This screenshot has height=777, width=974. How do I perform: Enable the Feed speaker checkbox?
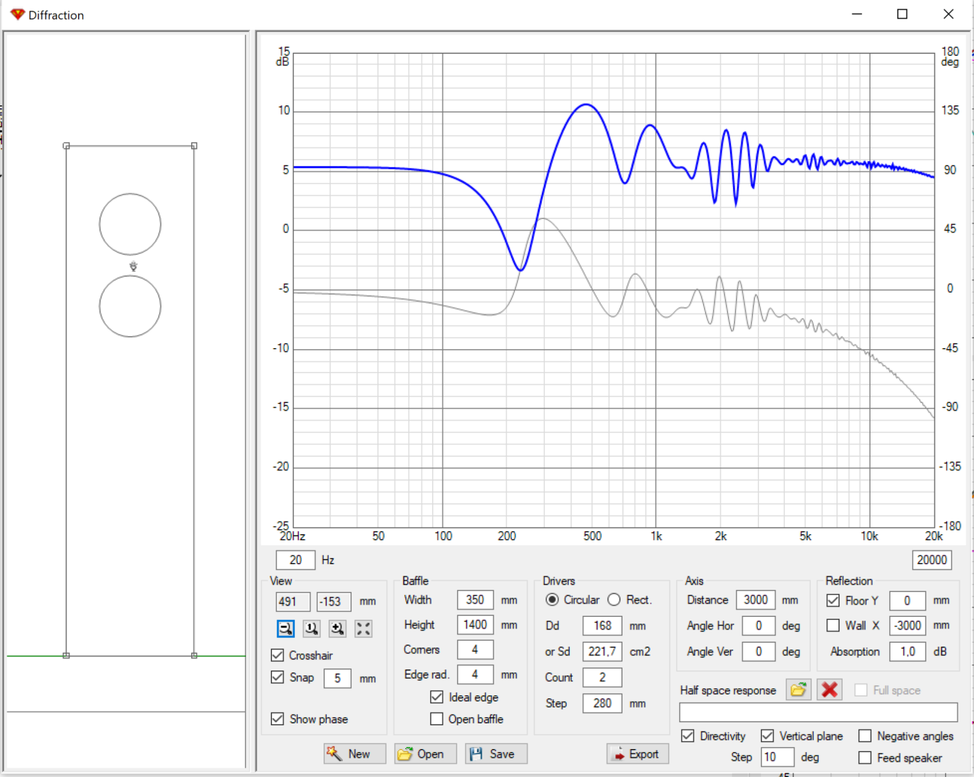[x=865, y=758]
